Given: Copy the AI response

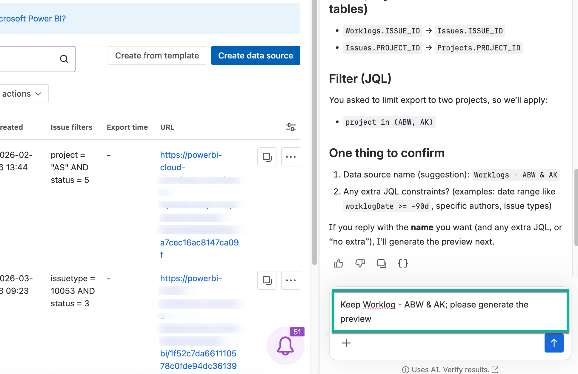Looking at the screenshot, I should pyautogui.click(x=382, y=263).
